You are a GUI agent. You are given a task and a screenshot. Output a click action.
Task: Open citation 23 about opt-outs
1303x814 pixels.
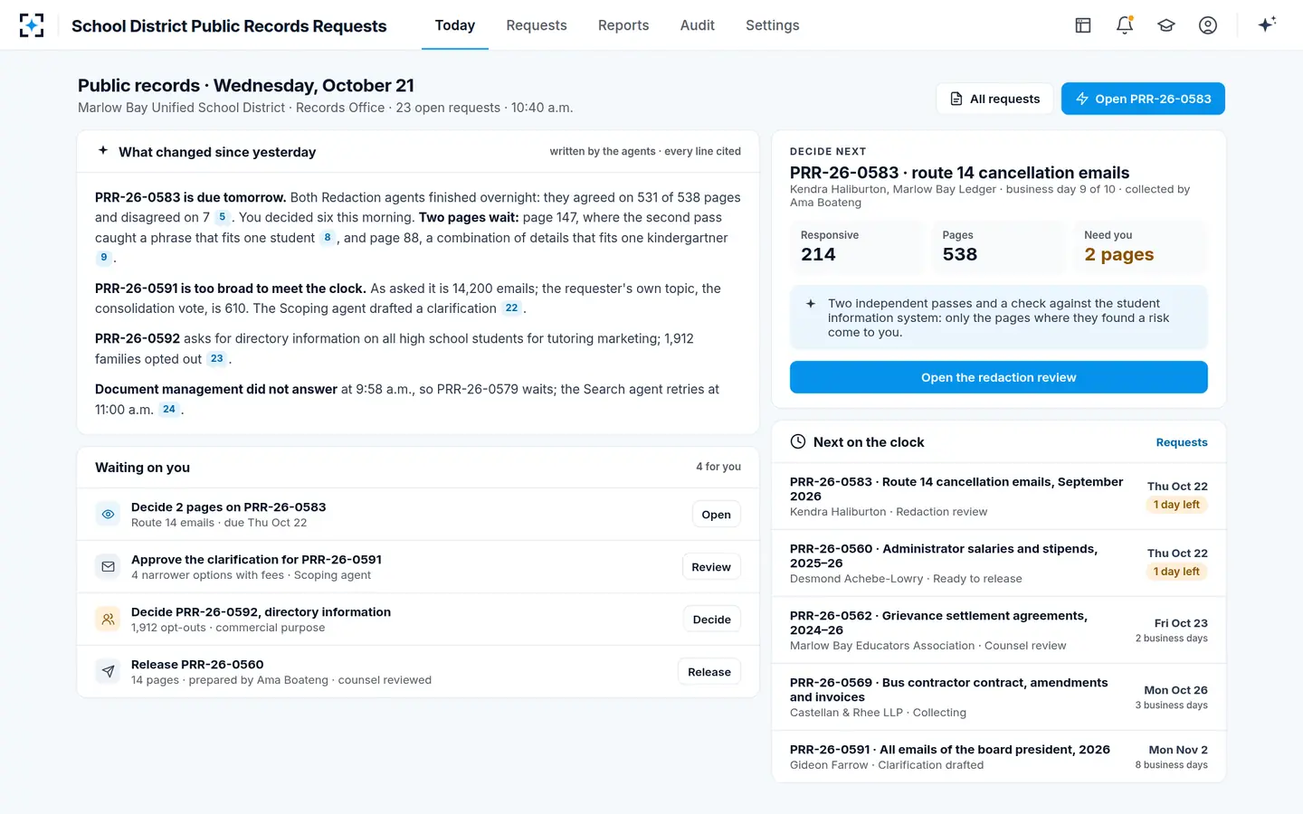(217, 359)
